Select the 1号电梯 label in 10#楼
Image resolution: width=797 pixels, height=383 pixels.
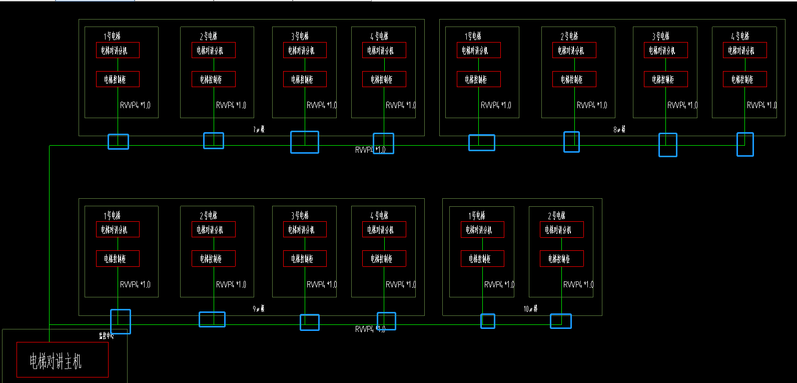pyautogui.click(x=477, y=215)
